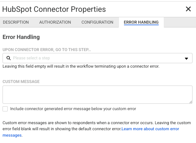Enable include connector generated error checkbox
Image resolution: width=196 pixels, height=143 pixels.
pos(5,109)
